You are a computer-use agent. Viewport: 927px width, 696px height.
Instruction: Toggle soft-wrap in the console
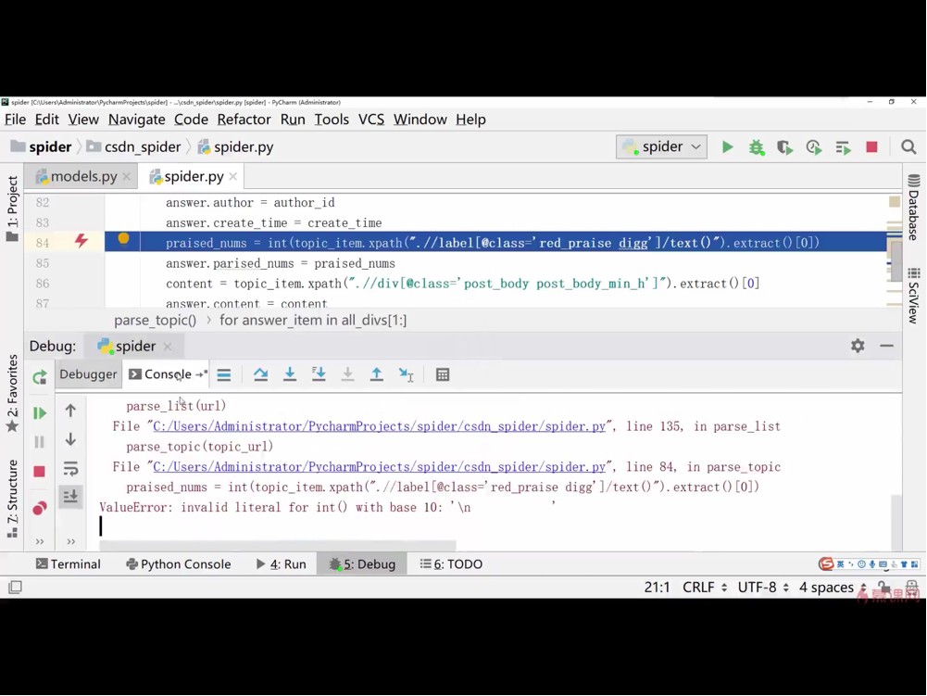pos(70,469)
